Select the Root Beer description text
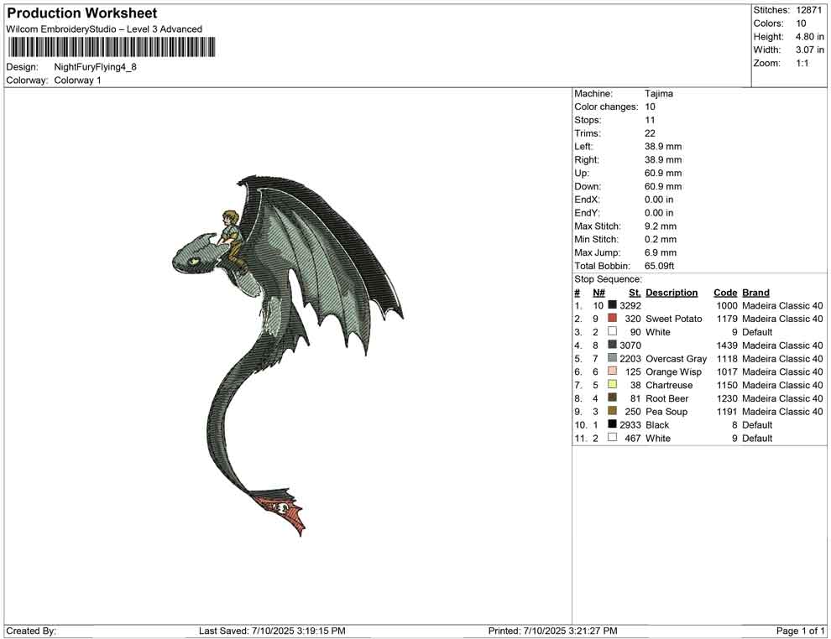This screenshot has width=831, height=639. [666, 398]
